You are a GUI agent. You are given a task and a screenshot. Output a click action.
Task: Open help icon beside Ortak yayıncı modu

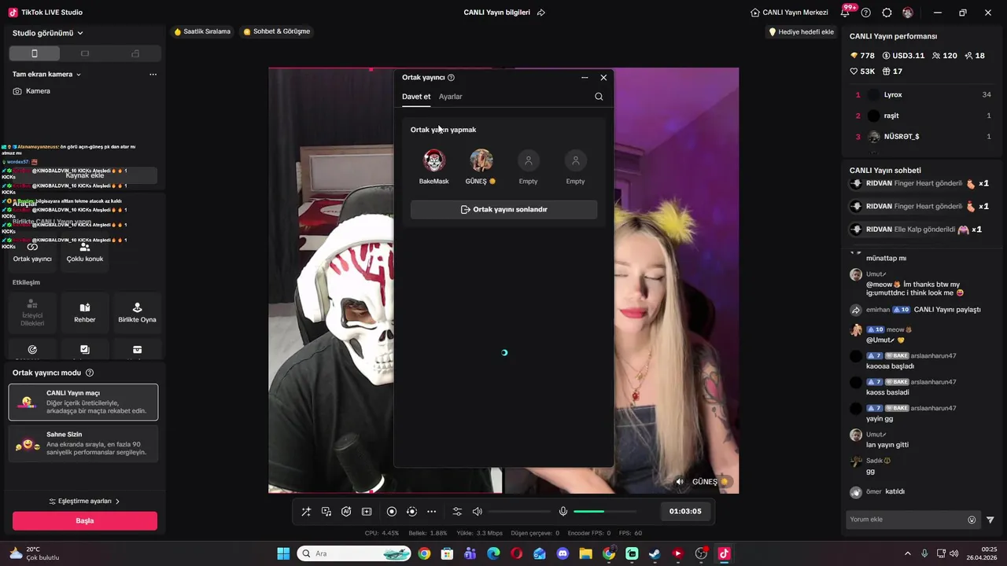[x=90, y=373]
